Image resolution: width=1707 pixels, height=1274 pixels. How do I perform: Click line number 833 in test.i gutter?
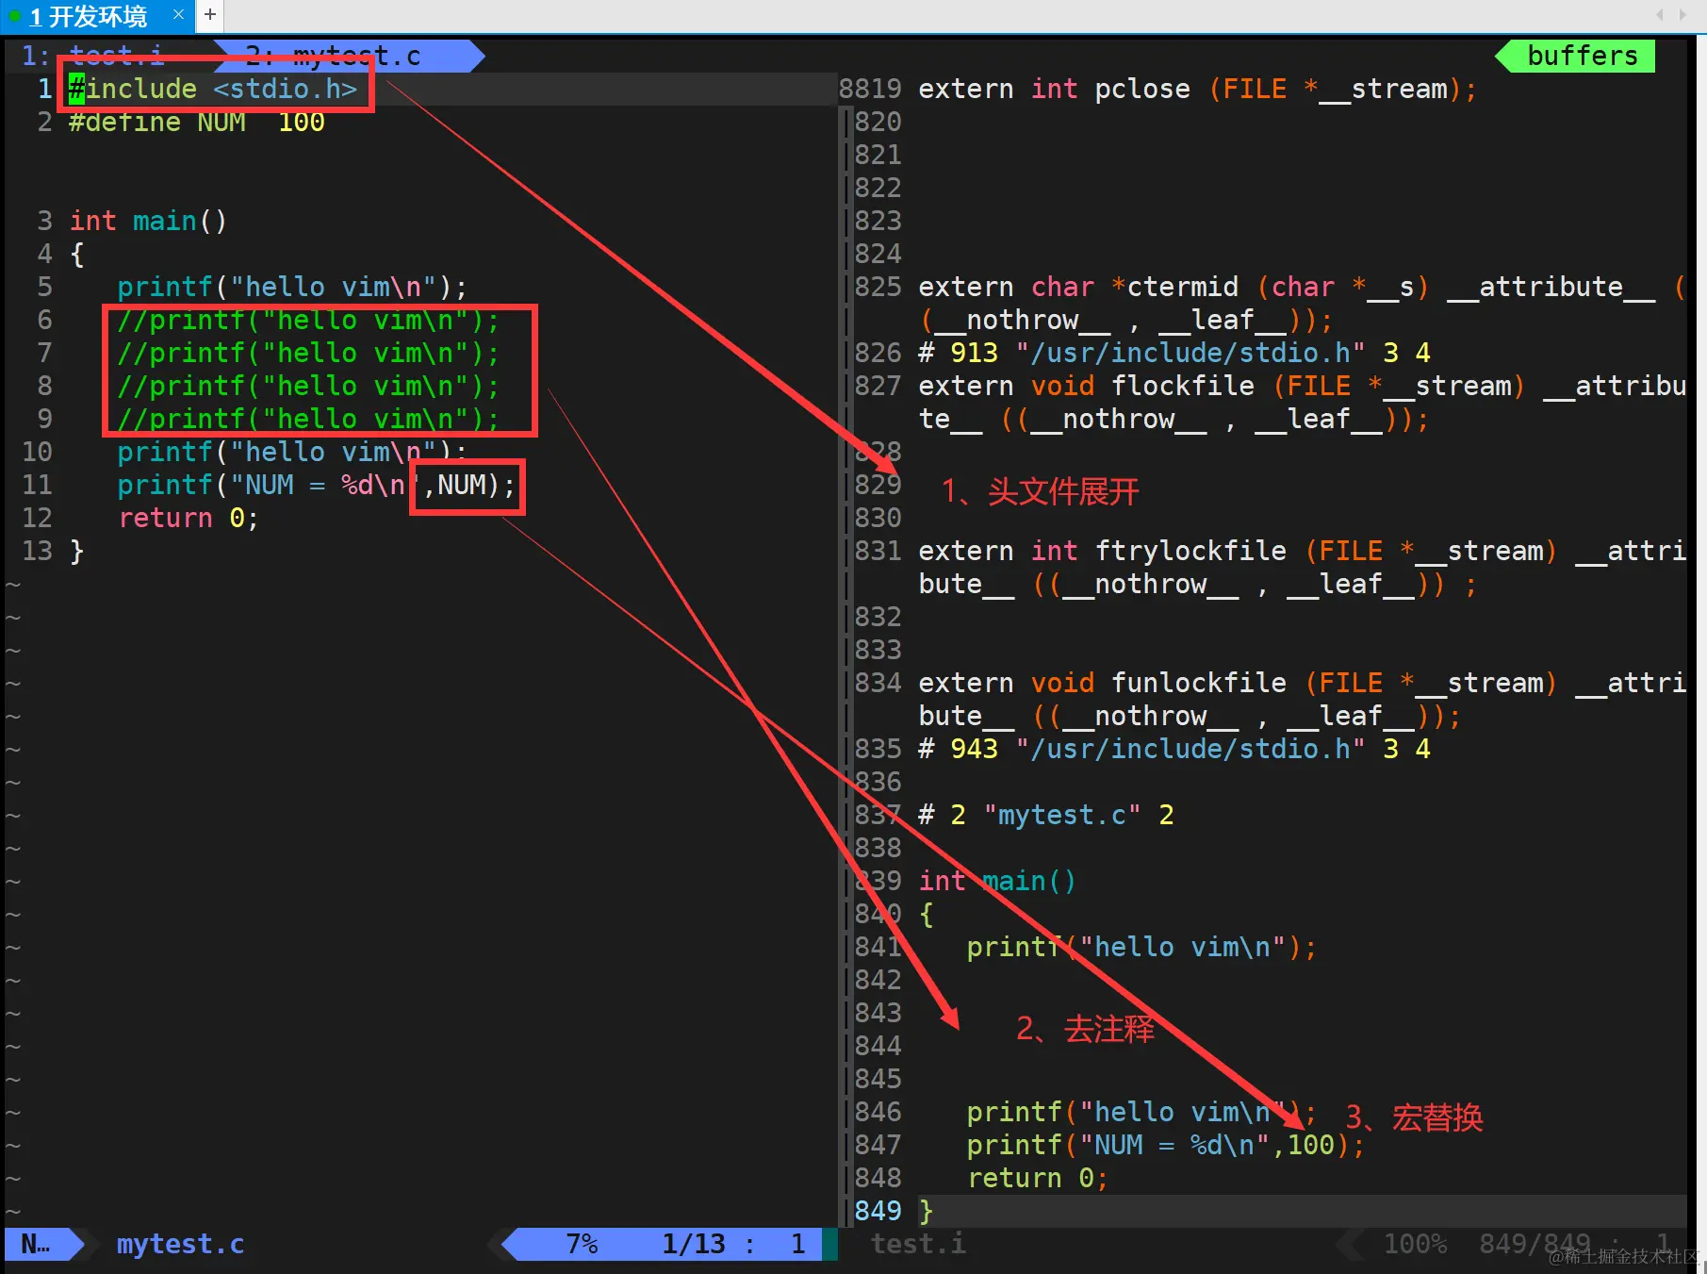tap(878, 650)
